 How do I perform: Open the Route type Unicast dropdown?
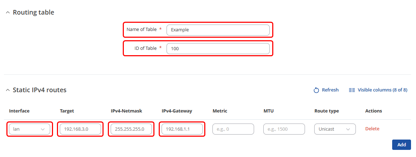point(335,129)
